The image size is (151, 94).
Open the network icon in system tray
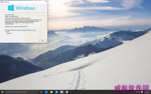tap(136, 92)
